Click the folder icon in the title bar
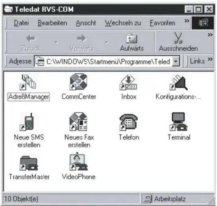This screenshot has width=217, height=206. [8, 9]
